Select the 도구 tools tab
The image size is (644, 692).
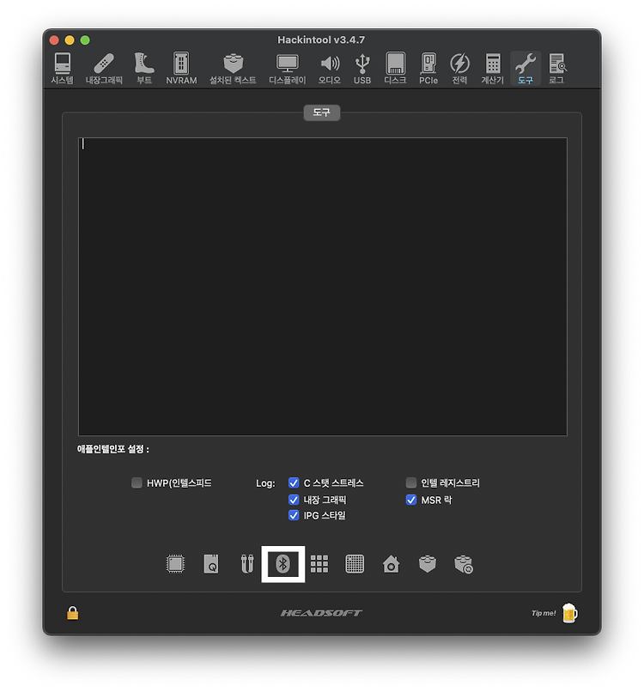526,69
